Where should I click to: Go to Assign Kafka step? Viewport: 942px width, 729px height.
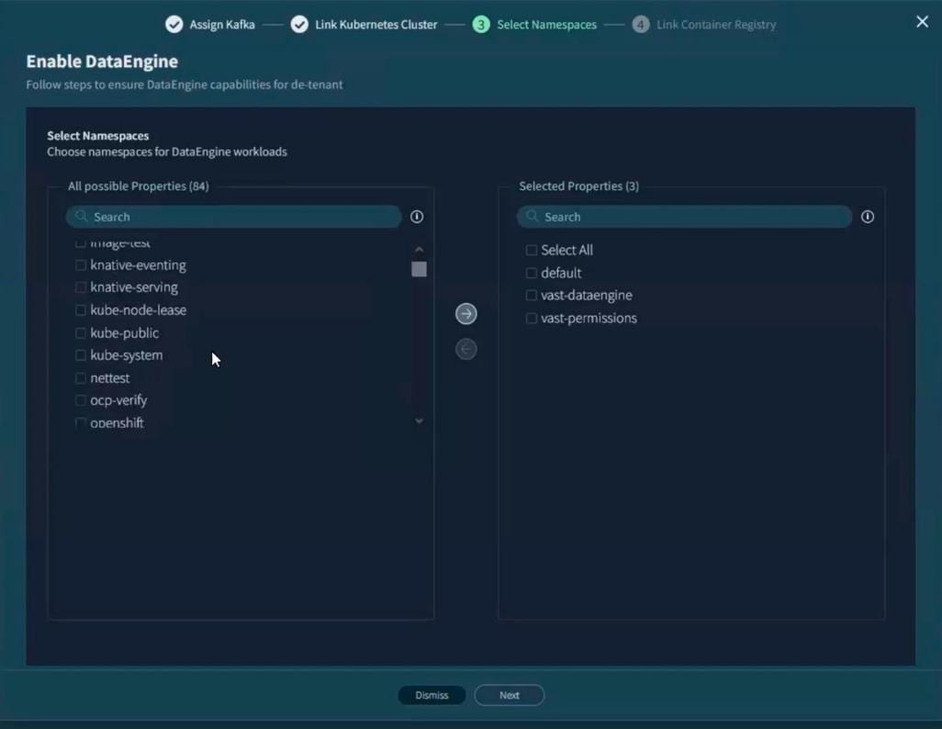[x=222, y=25]
